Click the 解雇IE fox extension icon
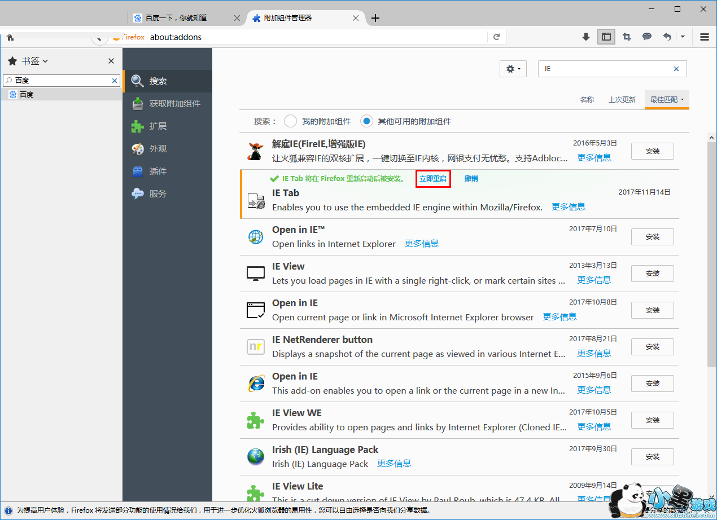Viewport: 717px width, 520px height. [256, 151]
